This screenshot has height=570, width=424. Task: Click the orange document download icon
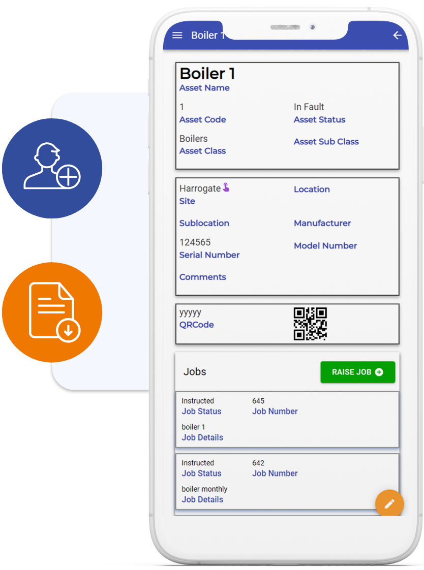(x=52, y=312)
